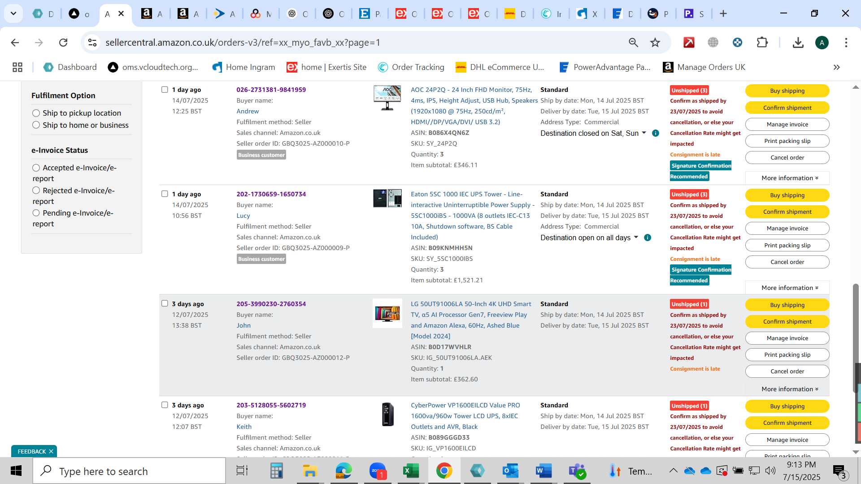Click Print packing slip for AOC monitor order

(x=787, y=141)
